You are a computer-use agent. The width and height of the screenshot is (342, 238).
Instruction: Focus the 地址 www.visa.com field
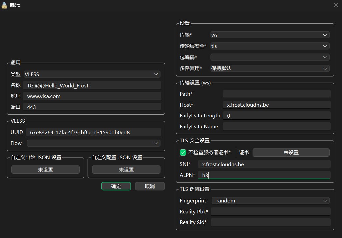pos(92,96)
